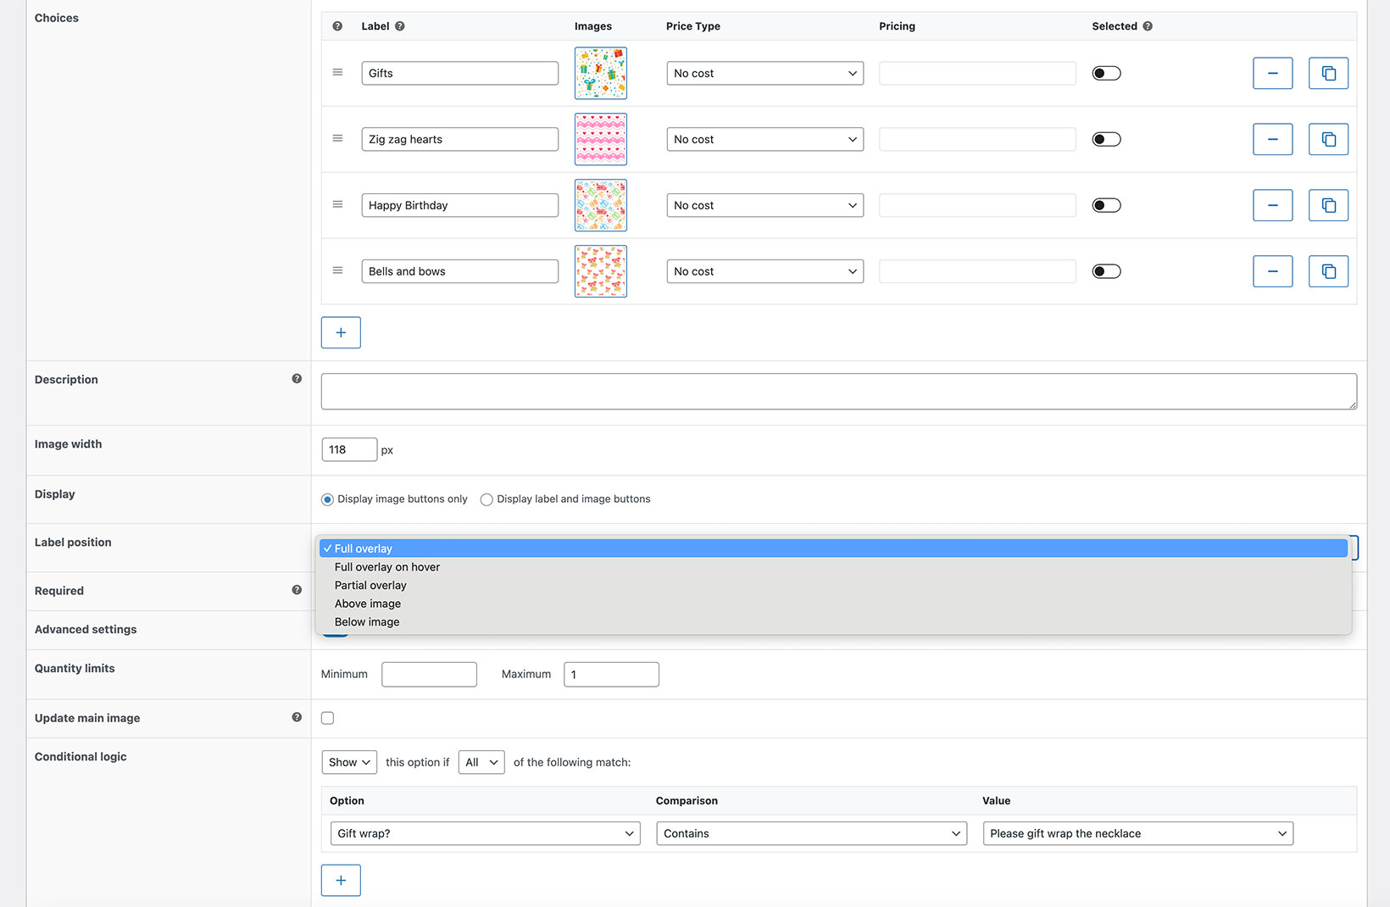1390x907 pixels.
Task: Open Price Type dropdown for Zig zag hearts
Action: (x=764, y=140)
